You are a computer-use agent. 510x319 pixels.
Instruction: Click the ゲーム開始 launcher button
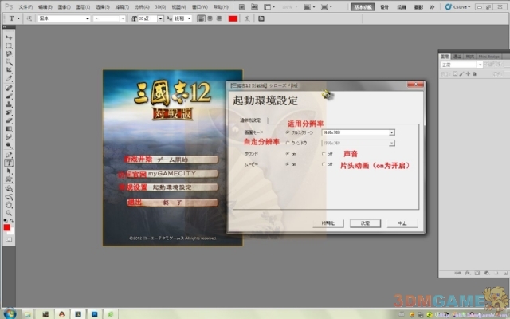point(172,159)
